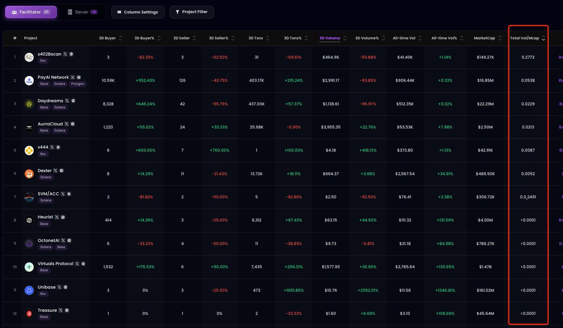Click the +700.00% seller change cell

click(220, 150)
